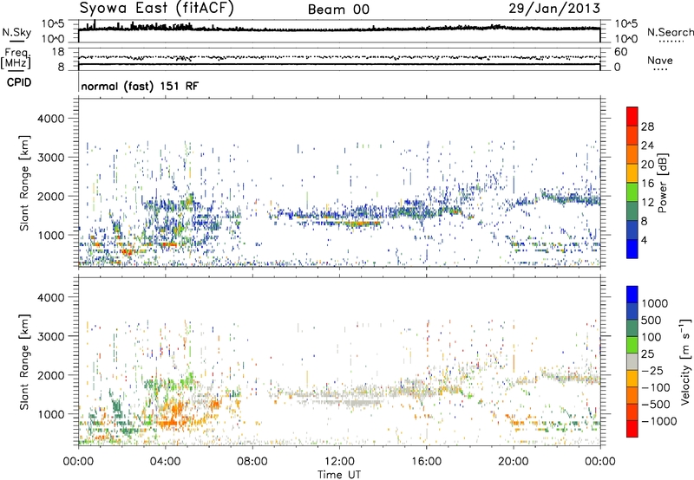The width and height of the screenshot is (694, 480).
Task: Click the '4' label on Power color bar
Action: click(x=645, y=240)
